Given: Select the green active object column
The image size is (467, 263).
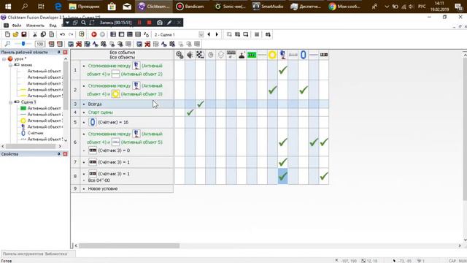Looking at the screenshot, I should pyautogui.click(x=252, y=55).
